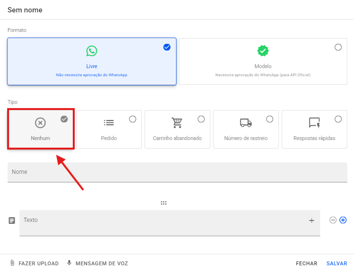Select the Modelo format radio button
The height and width of the screenshot is (271, 354).
tap(338, 47)
